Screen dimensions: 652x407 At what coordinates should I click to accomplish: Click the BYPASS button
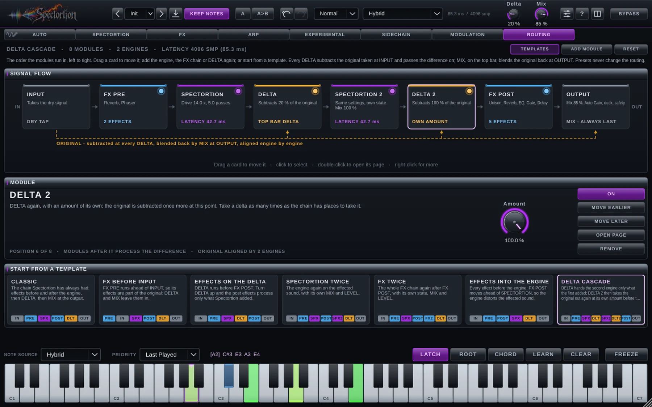[628, 14]
